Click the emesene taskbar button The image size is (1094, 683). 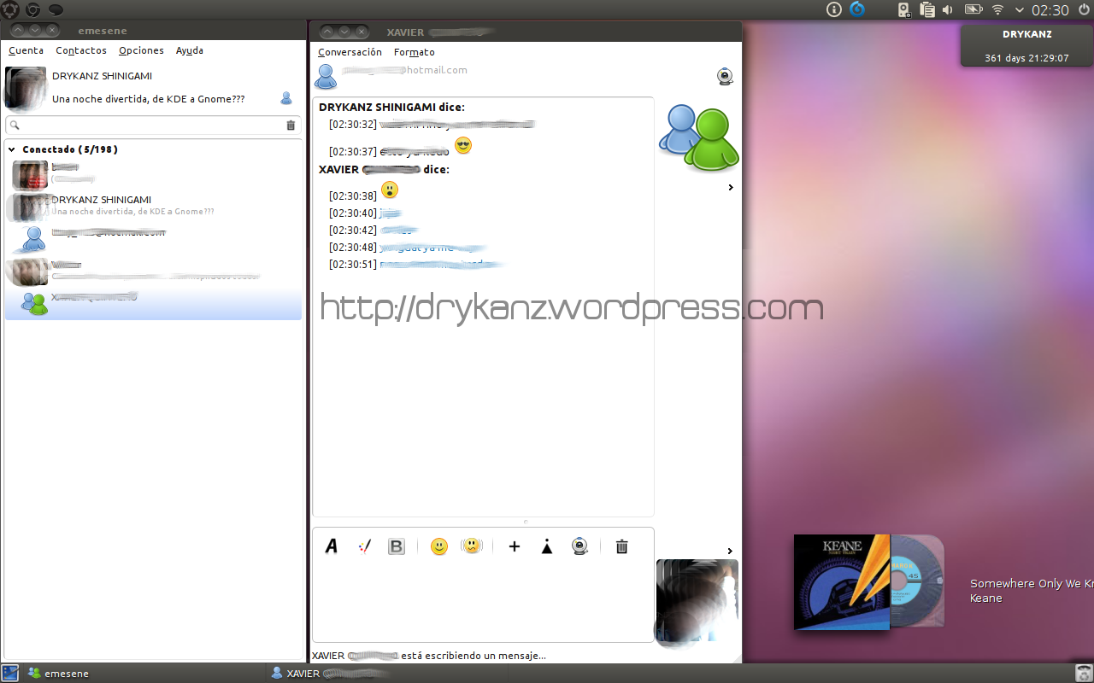[x=58, y=674]
